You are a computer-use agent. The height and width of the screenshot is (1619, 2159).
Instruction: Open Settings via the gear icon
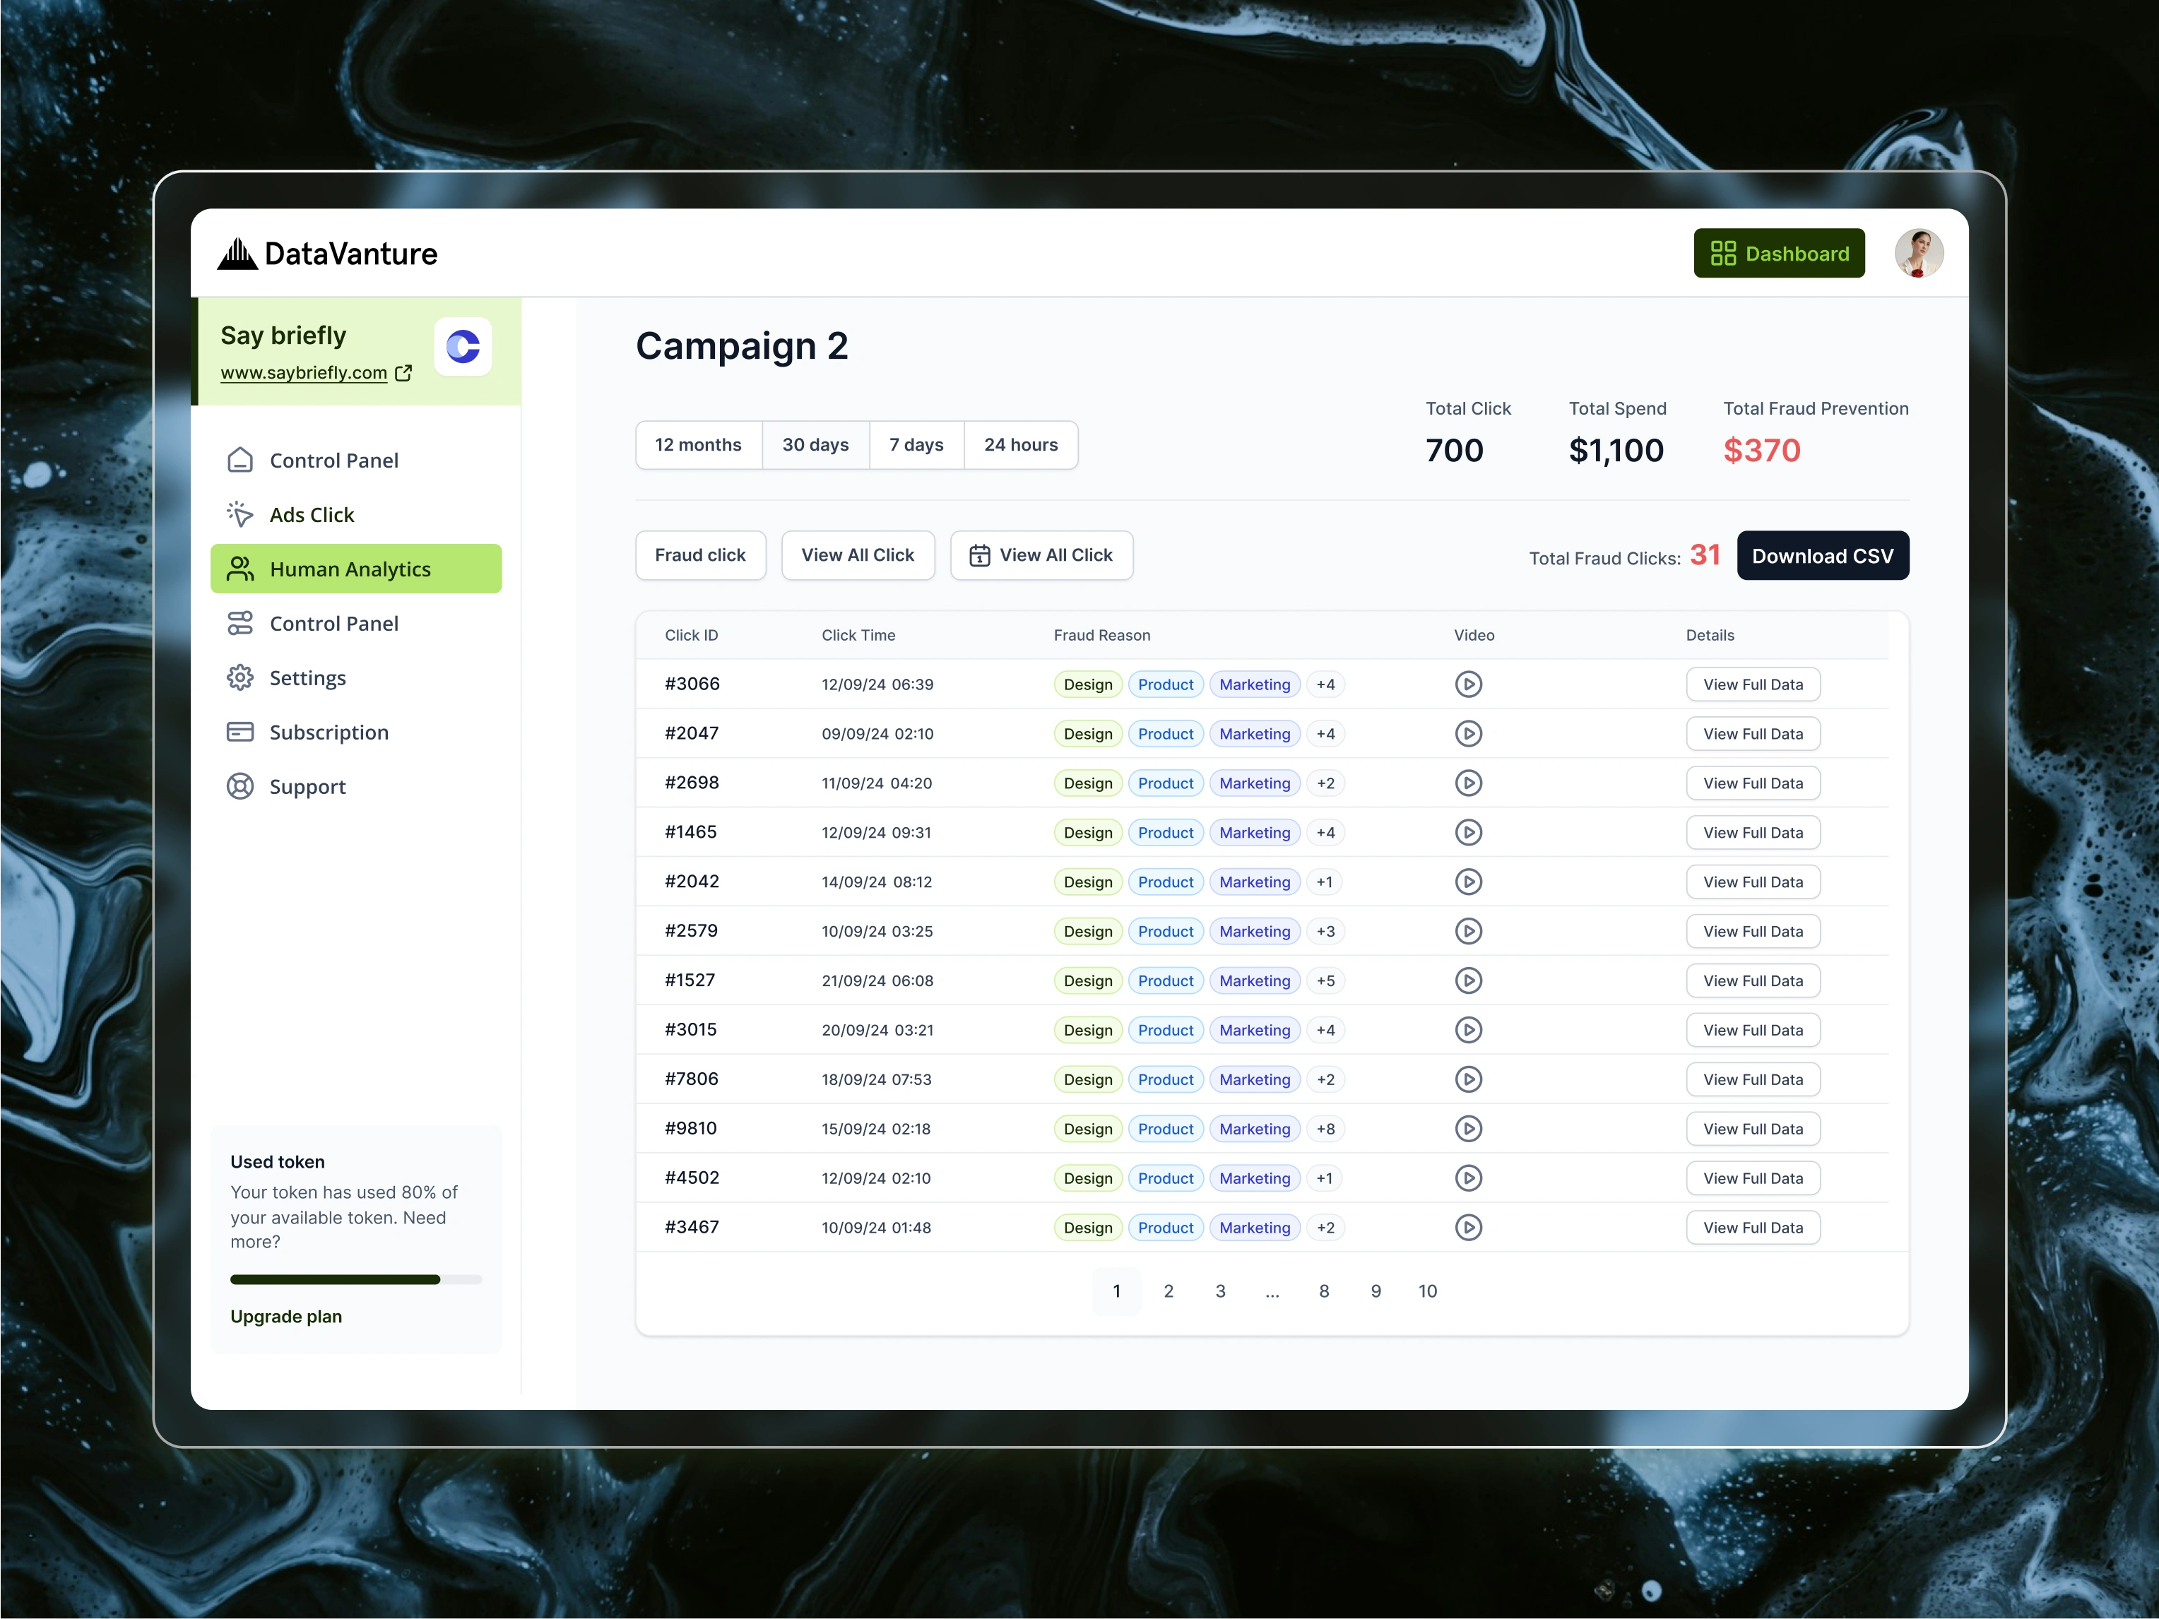[240, 677]
